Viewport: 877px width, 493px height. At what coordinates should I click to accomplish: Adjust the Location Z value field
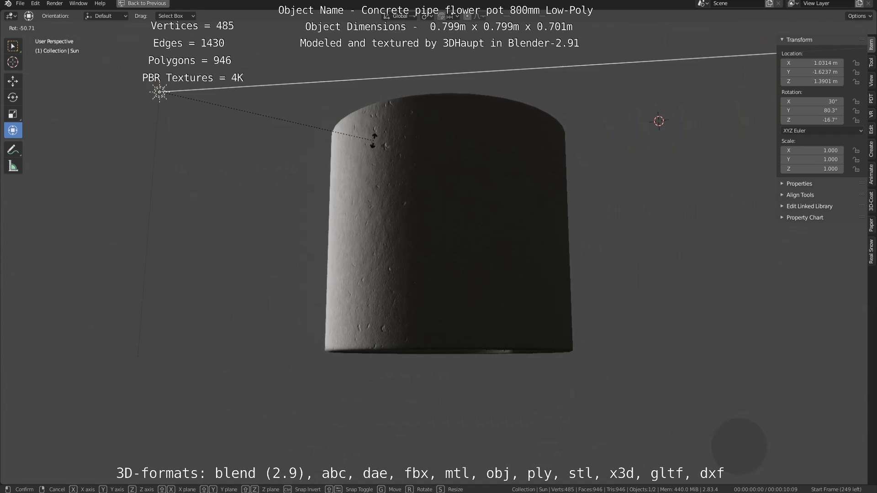click(x=812, y=81)
